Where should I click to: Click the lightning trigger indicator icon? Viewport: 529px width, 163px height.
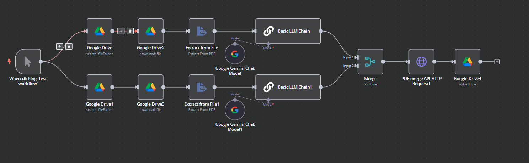tap(9, 62)
